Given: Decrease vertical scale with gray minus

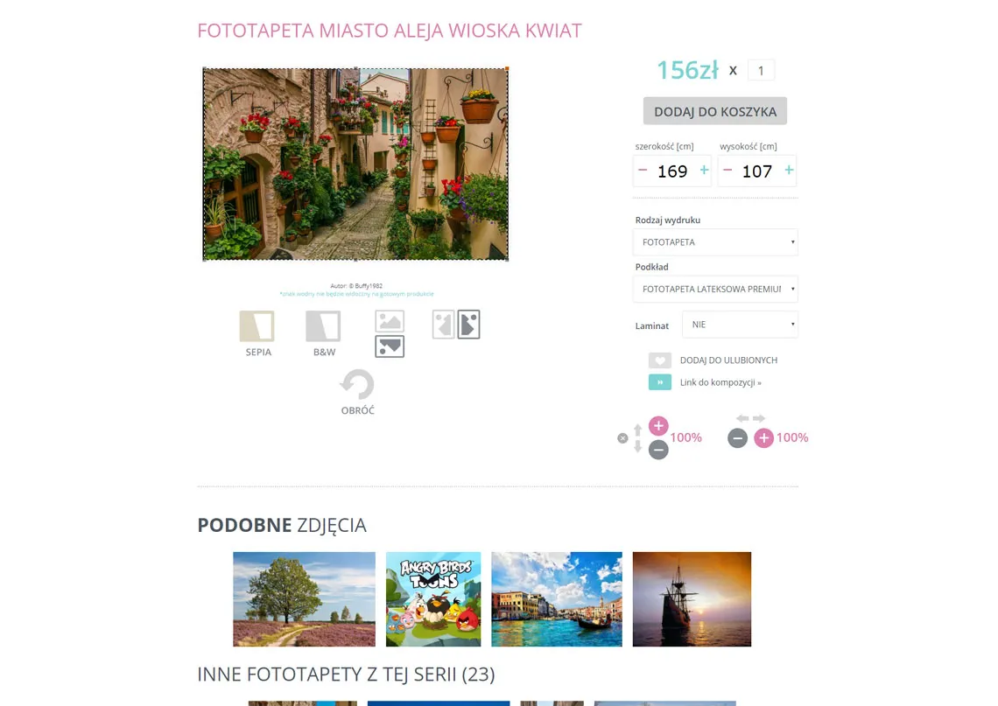Looking at the screenshot, I should [658, 450].
